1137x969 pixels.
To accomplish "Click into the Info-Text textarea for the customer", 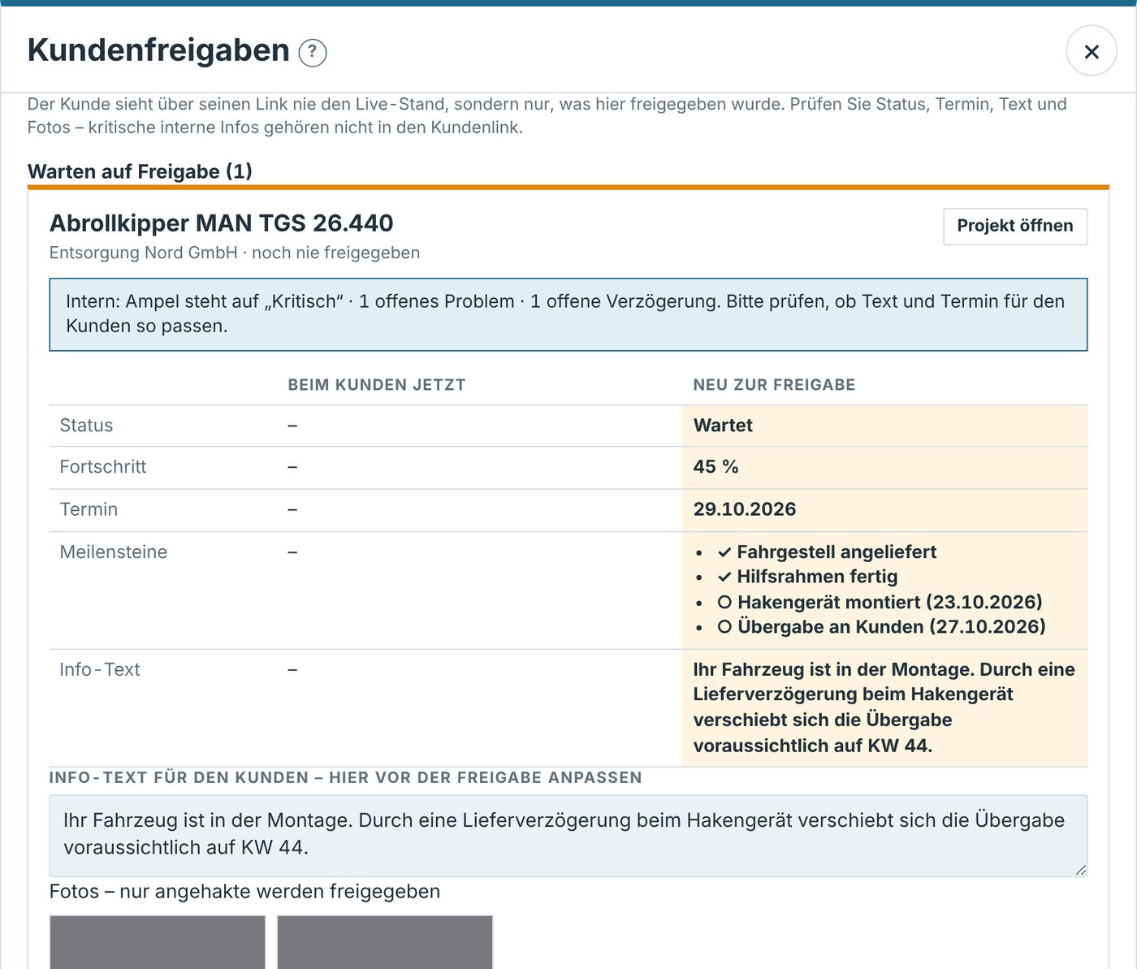I will (x=568, y=835).
